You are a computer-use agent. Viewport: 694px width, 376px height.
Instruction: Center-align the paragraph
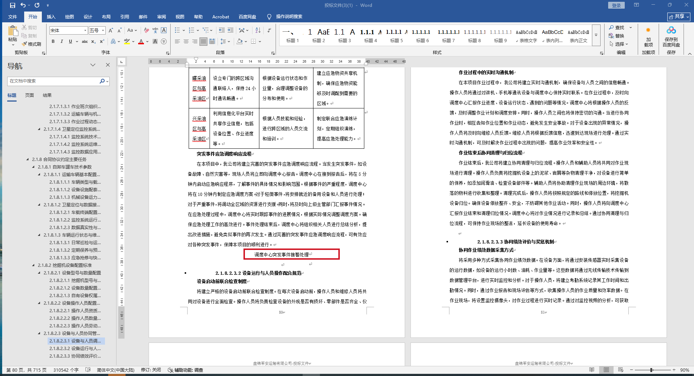(x=186, y=41)
